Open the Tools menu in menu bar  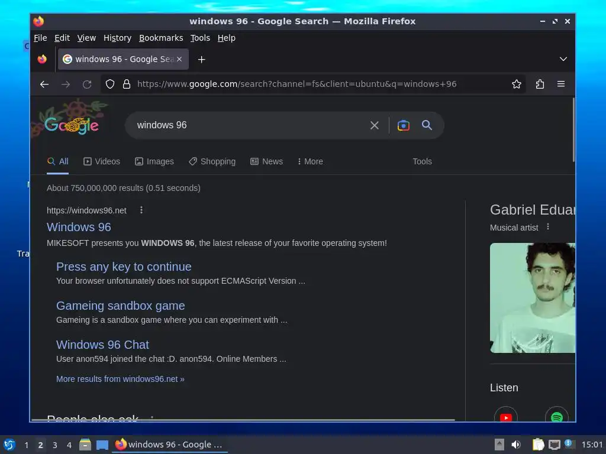[200, 38]
